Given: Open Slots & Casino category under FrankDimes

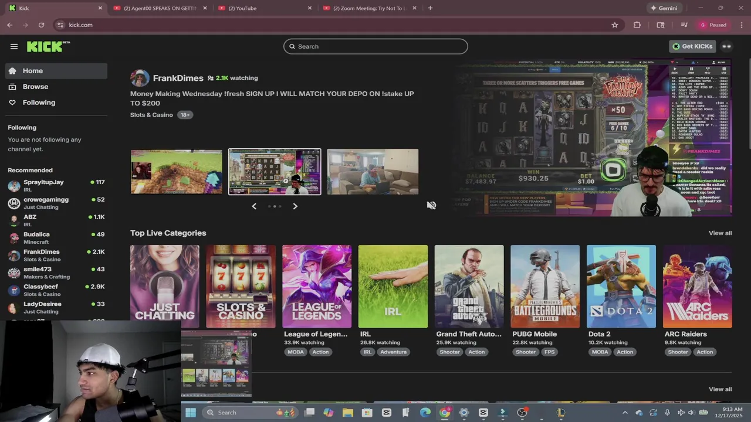Looking at the screenshot, I should click(151, 115).
